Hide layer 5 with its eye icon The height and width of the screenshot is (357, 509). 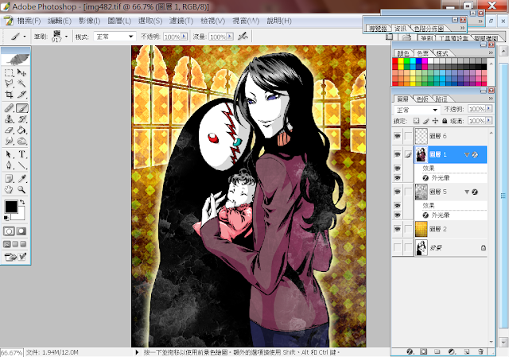point(398,192)
